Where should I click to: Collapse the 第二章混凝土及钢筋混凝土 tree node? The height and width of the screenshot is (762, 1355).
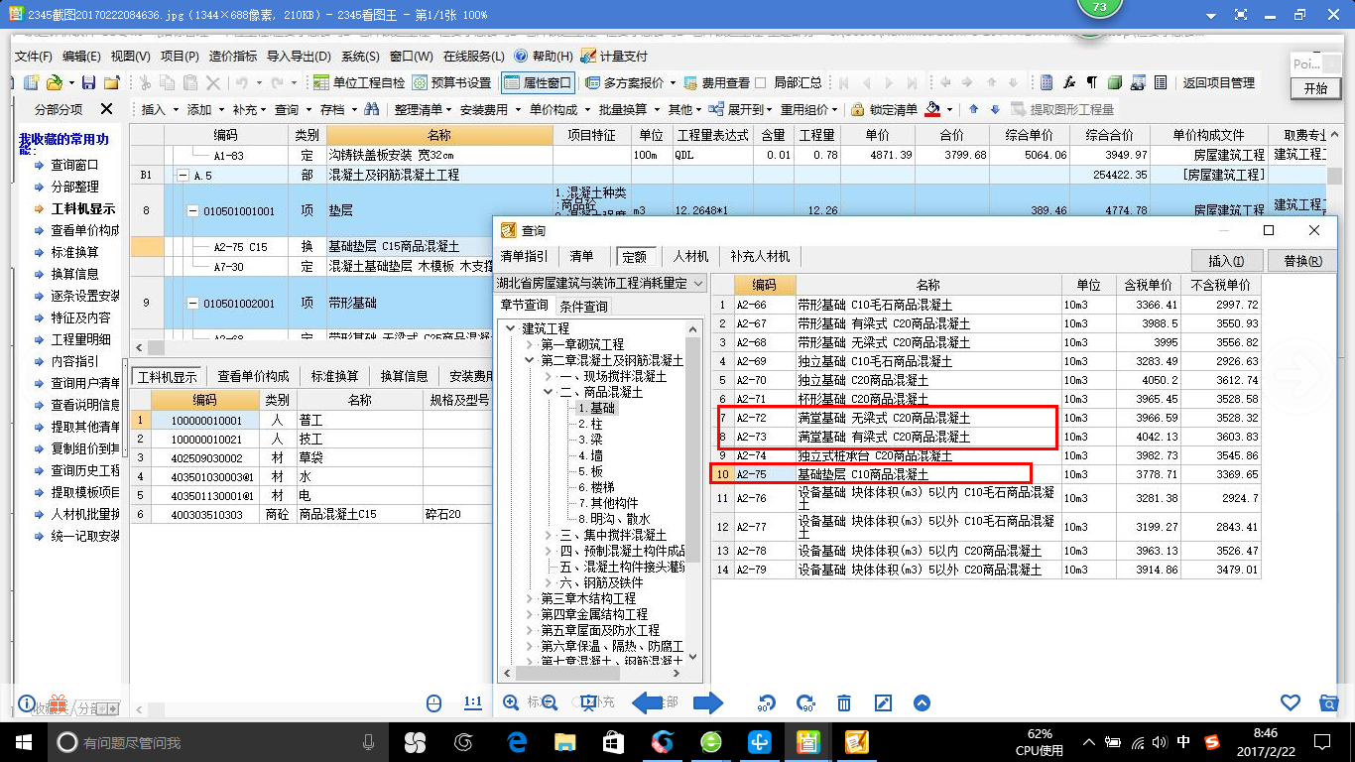(x=531, y=360)
